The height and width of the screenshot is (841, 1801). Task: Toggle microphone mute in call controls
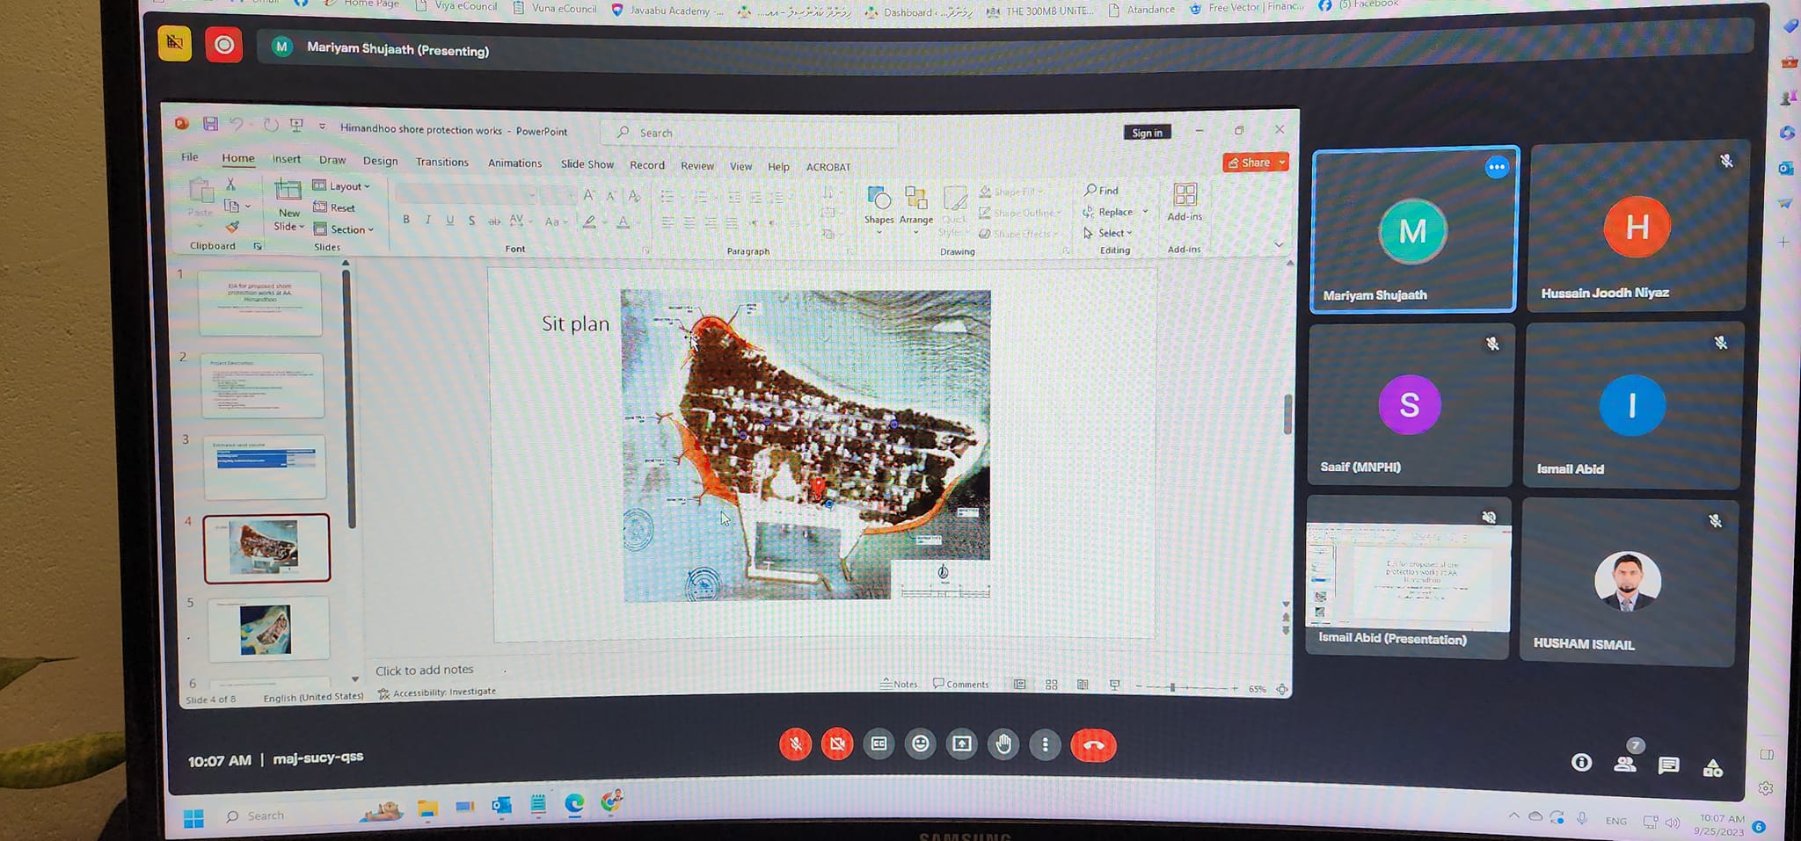pyautogui.click(x=795, y=744)
